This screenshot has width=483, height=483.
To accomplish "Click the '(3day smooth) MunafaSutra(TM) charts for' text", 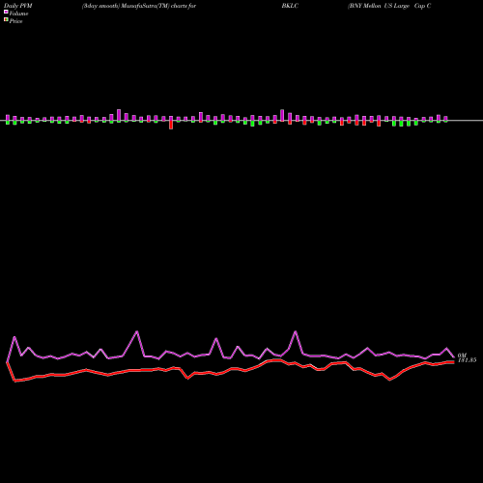I will 139,6.
